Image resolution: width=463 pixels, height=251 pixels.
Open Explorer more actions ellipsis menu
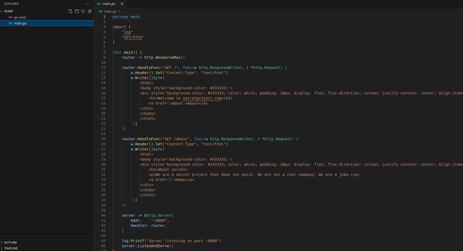(87, 4)
